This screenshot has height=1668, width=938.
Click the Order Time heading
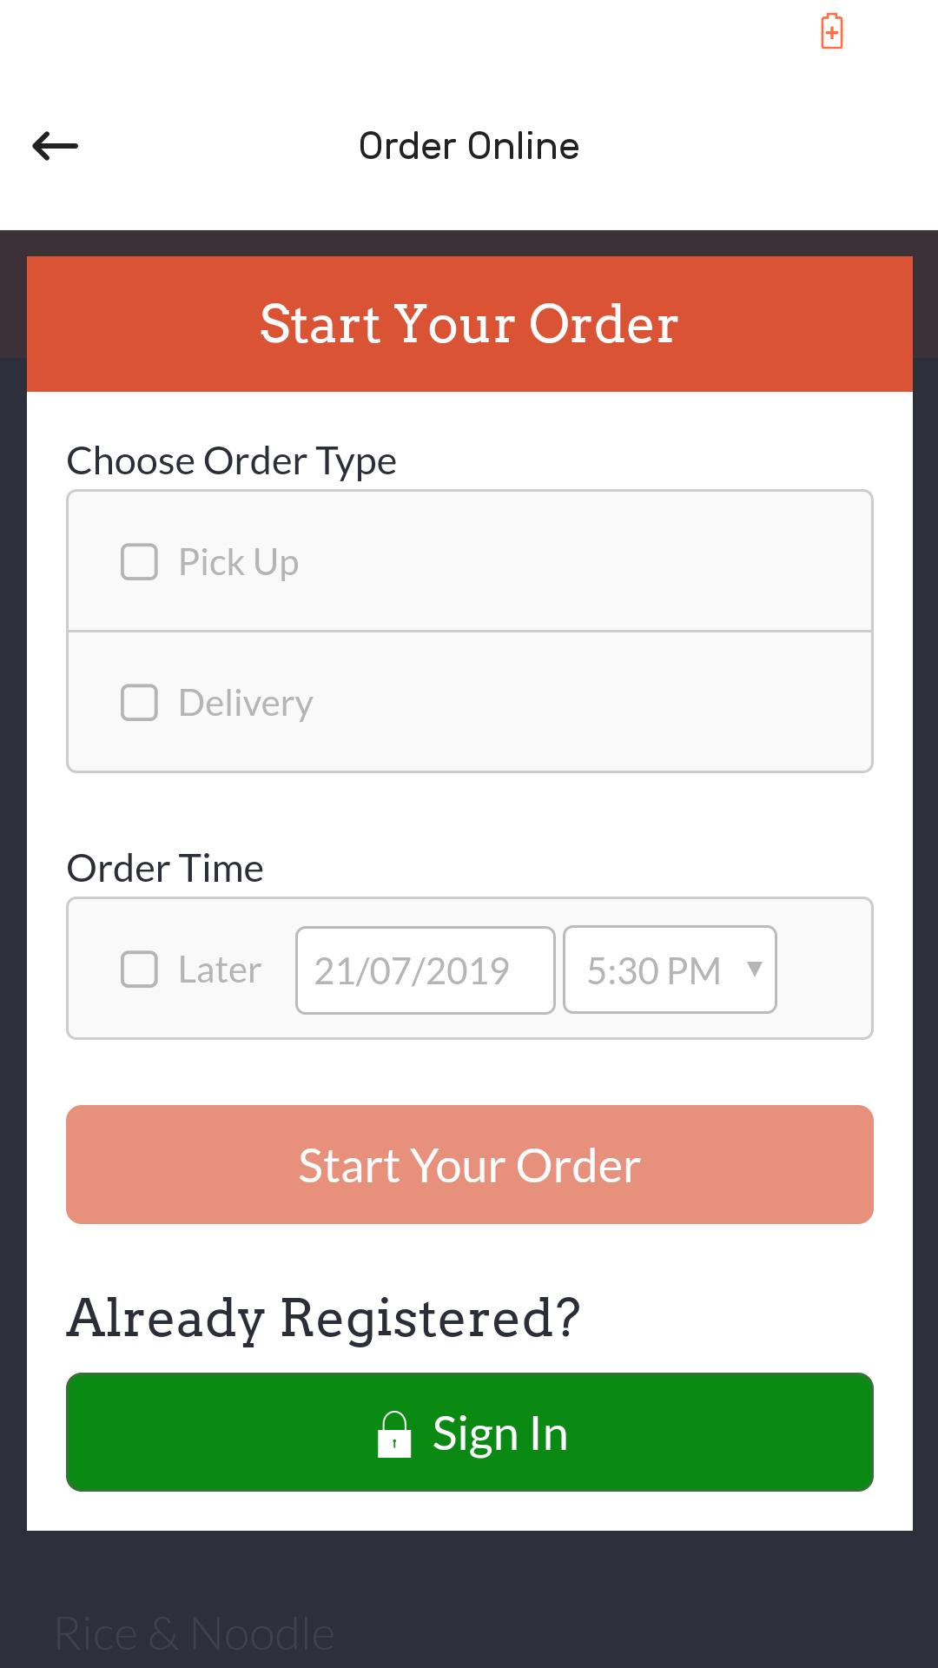pyautogui.click(x=165, y=868)
